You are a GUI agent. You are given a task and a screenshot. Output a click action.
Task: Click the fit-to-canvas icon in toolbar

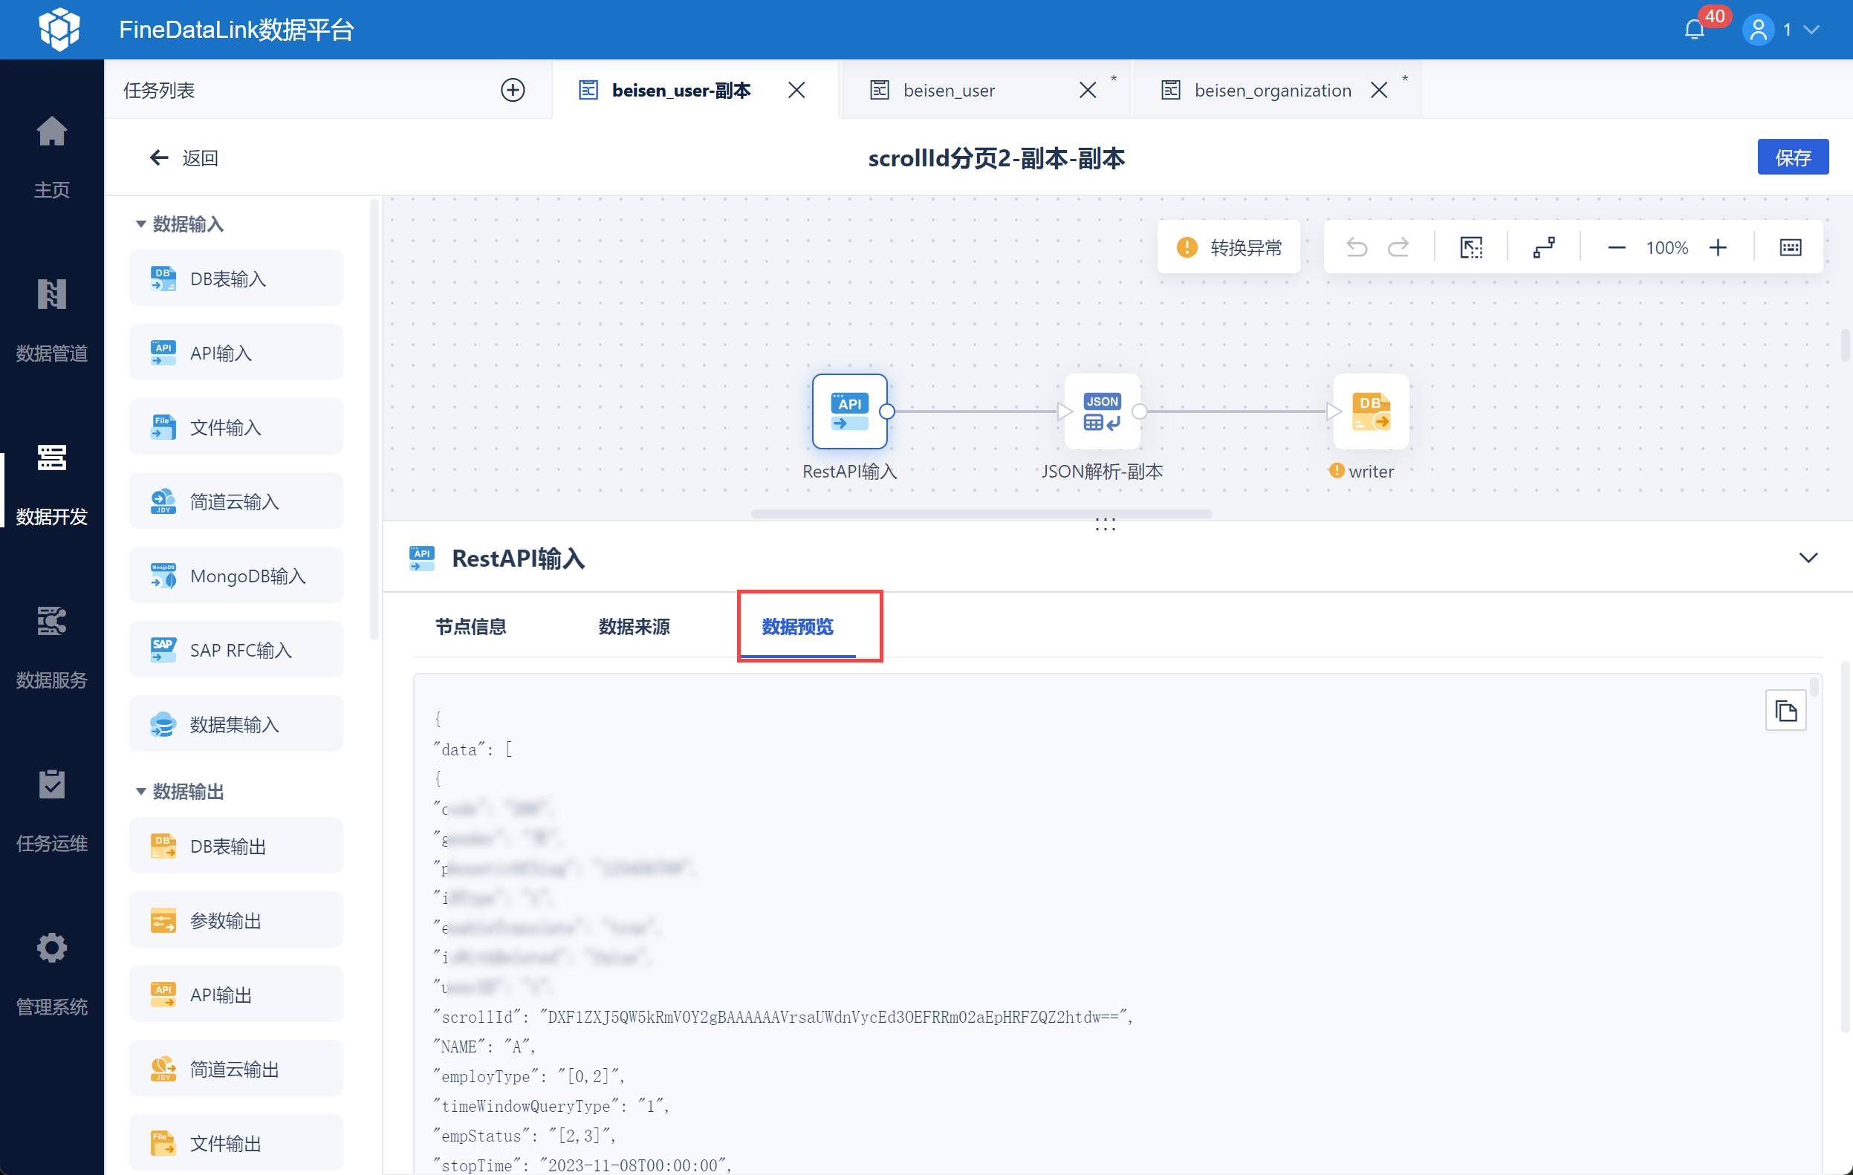point(1470,247)
